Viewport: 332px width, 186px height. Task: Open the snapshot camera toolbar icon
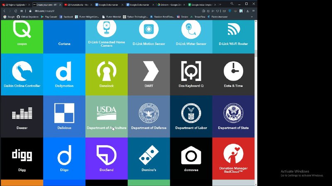click(x=203, y=11)
